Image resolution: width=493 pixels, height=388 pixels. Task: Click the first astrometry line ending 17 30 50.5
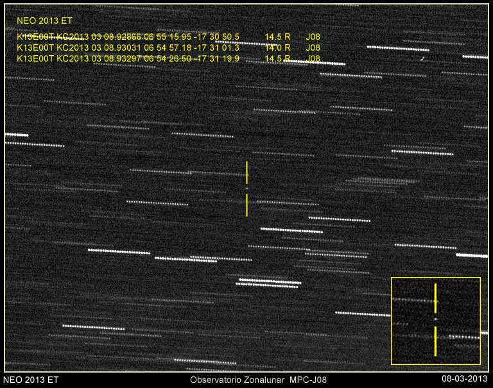pos(128,37)
